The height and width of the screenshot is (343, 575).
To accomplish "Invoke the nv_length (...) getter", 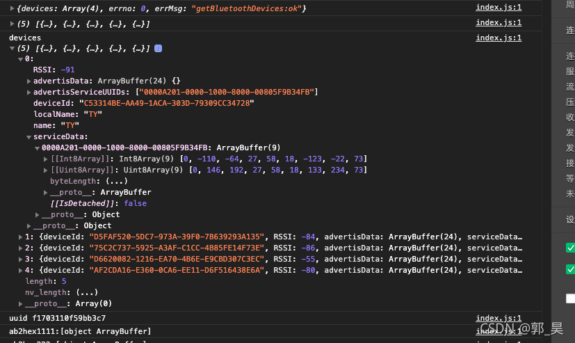I will (x=87, y=292).
